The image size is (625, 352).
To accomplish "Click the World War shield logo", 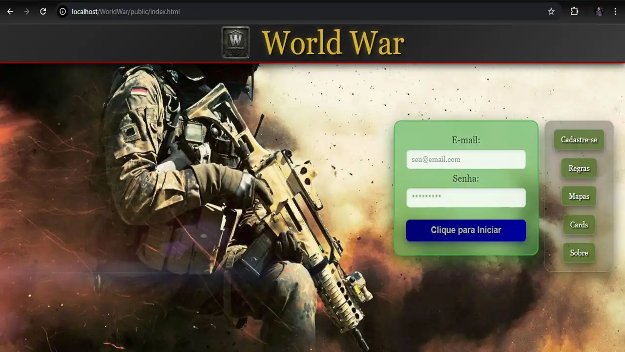I will tap(235, 43).
